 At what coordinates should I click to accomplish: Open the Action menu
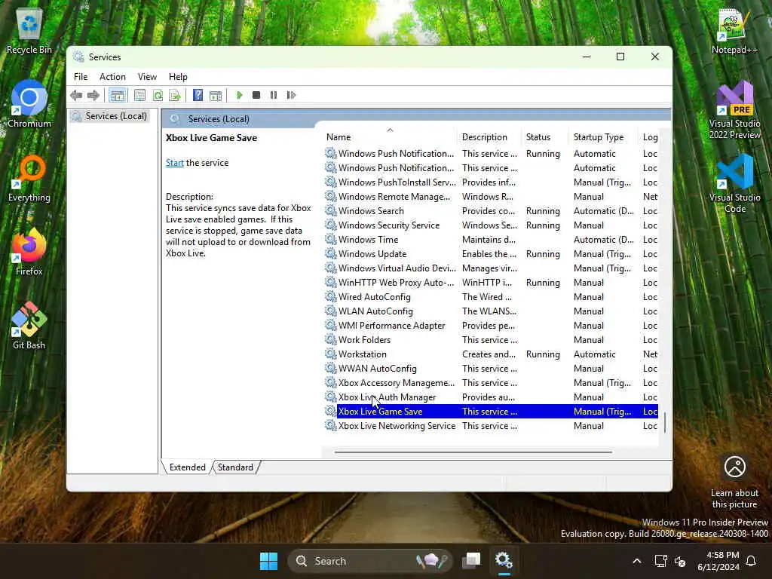(112, 77)
